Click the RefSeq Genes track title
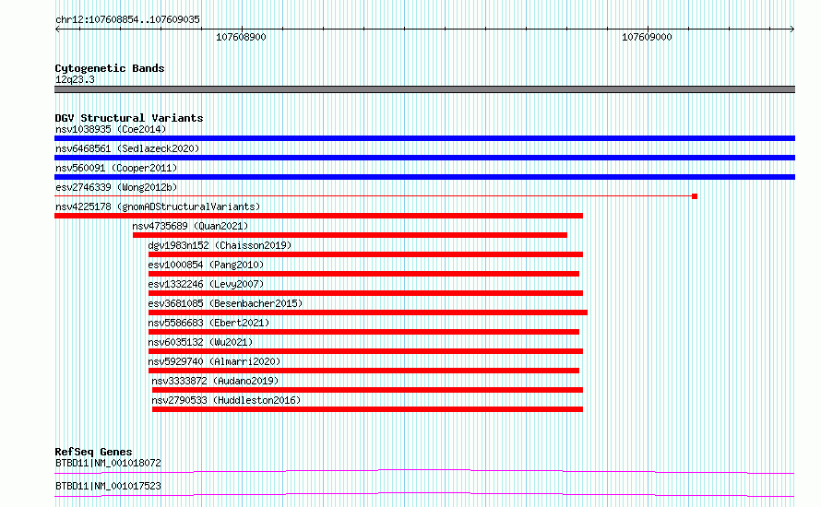The height and width of the screenshot is (507, 821). tap(93, 452)
